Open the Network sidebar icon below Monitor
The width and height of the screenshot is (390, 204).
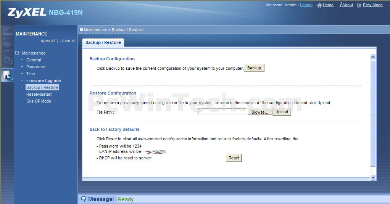[7, 46]
